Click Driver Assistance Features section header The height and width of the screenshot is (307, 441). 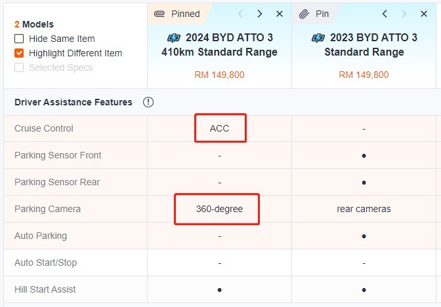point(73,102)
